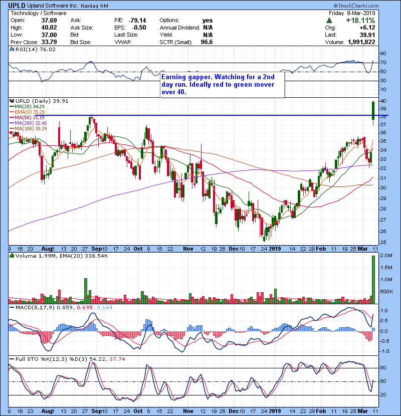
Task: Click the 2.0M volume axis label
Action: [386, 256]
